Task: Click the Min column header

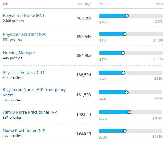Action: (x=102, y=4)
